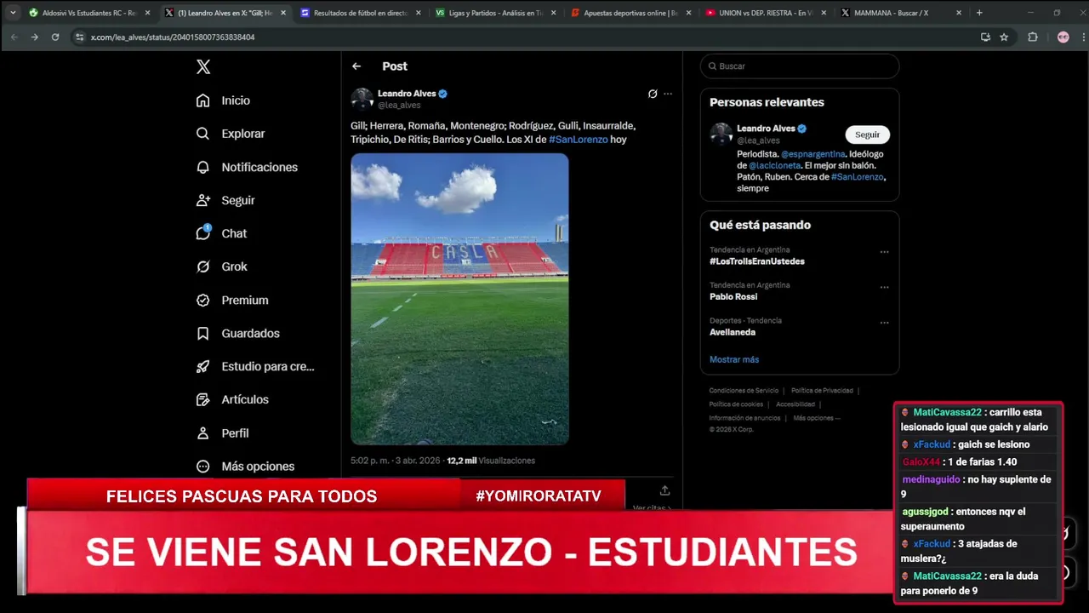Open #SanLorenzo link in profile bio
Image resolution: width=1089 pixels, height=613 pixels.
click(x=858, y=177)
